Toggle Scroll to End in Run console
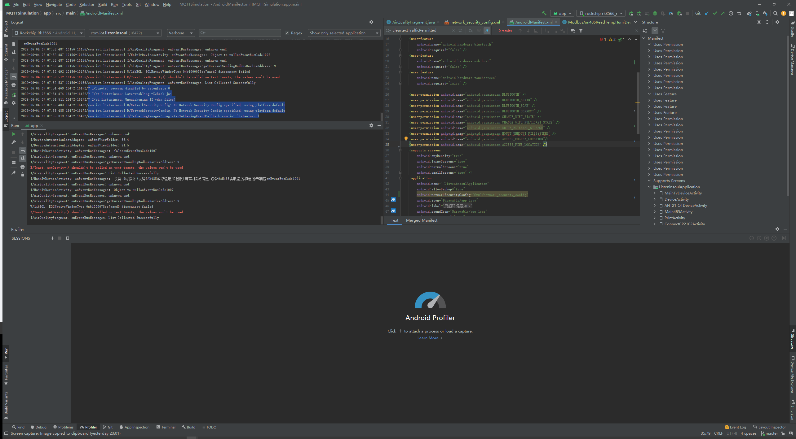 pyautogui.click(x=23, y=159)
